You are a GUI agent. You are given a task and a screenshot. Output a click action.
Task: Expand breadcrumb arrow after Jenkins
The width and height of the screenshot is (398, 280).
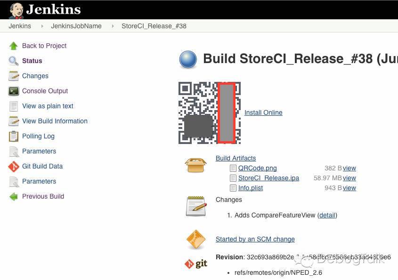[41, 26]
